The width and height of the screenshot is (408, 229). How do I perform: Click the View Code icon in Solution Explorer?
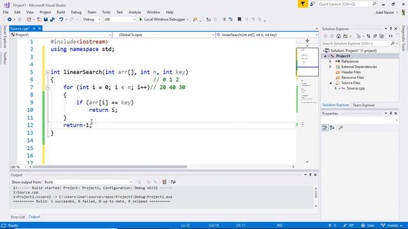(x=391, y=36)
